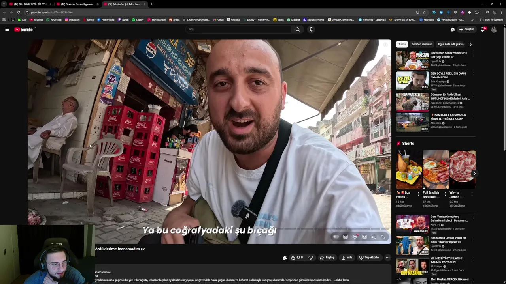Image resolution: width=506 pixels, height=284 pixels.
Task: Open options for KAMYONET KARAVANLA video
Action: [474, 116]
